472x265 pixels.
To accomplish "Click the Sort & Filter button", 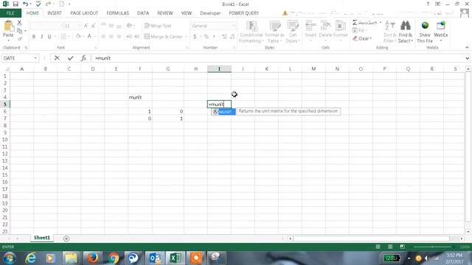I will point(389,32).
